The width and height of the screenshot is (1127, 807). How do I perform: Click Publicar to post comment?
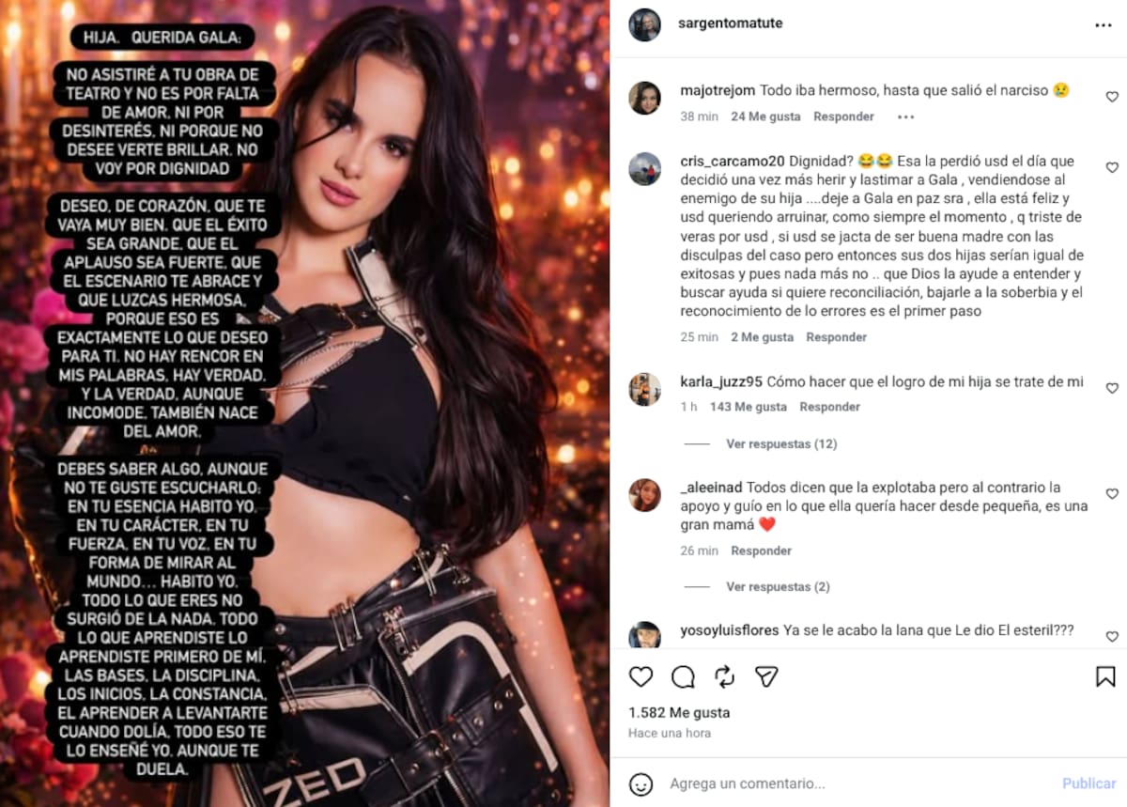pos(1089,784)
